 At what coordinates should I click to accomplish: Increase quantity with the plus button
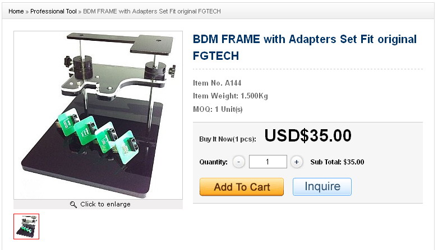coord(297,162)
